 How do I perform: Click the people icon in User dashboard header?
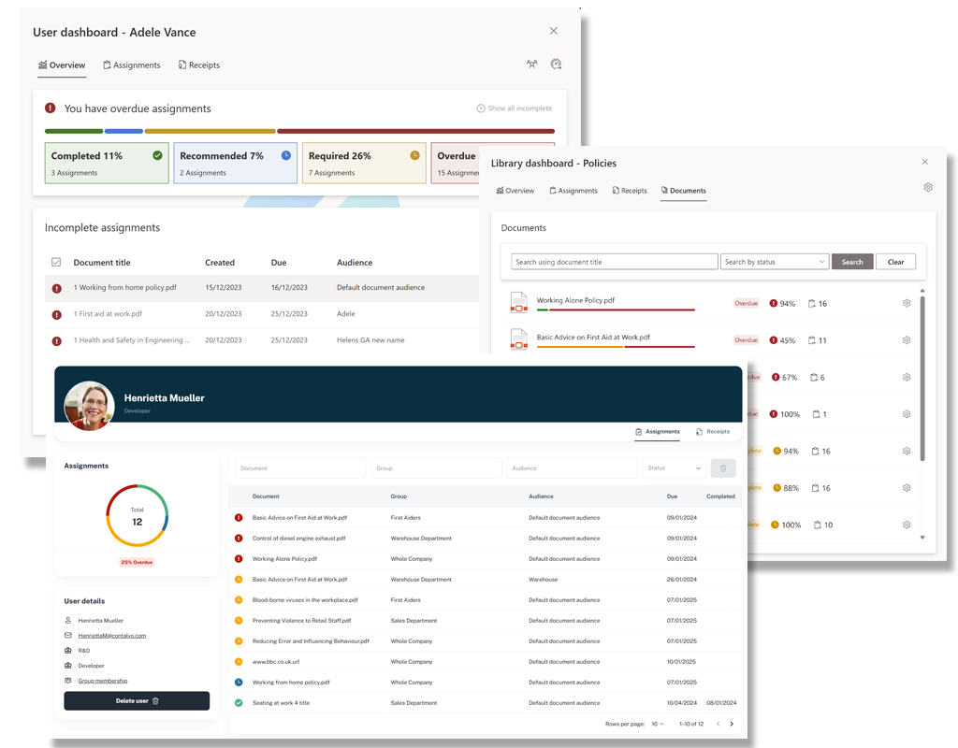[x=531, y=65]
